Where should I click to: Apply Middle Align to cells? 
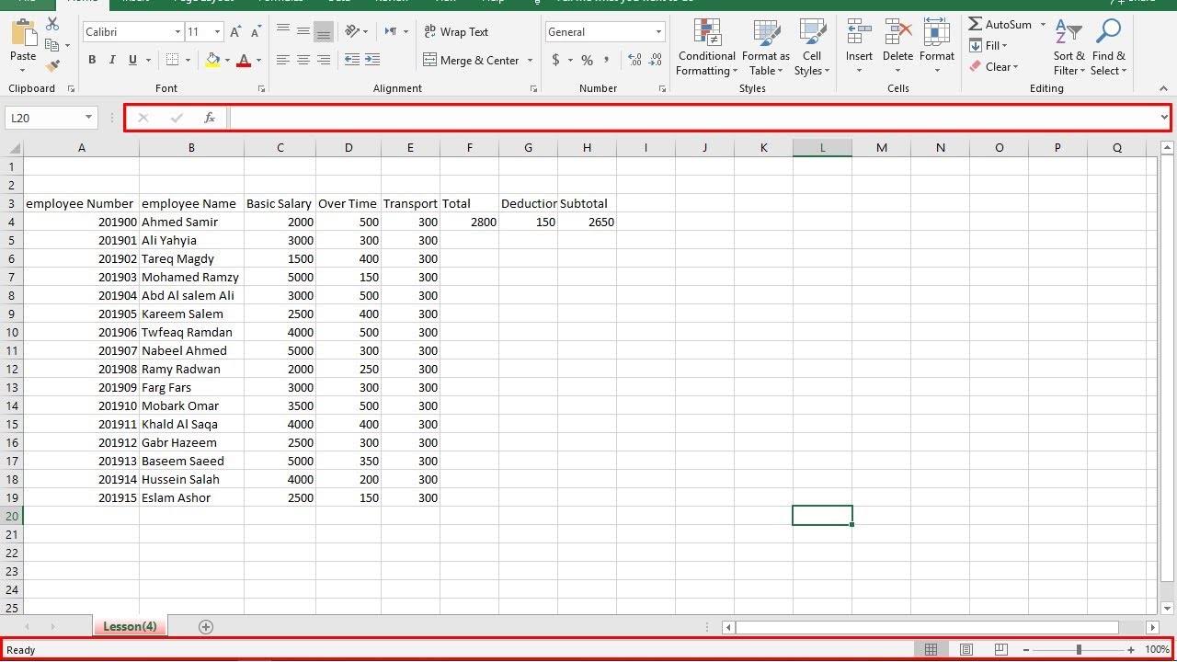pos(303,31)
